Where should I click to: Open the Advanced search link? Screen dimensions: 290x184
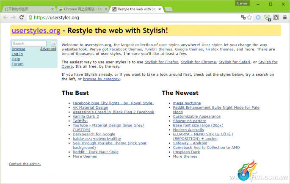48,49
